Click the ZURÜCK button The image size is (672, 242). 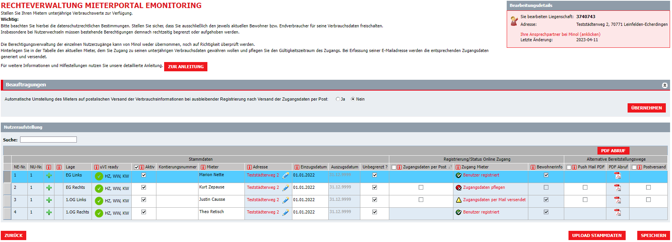click(x=14, y=235)
